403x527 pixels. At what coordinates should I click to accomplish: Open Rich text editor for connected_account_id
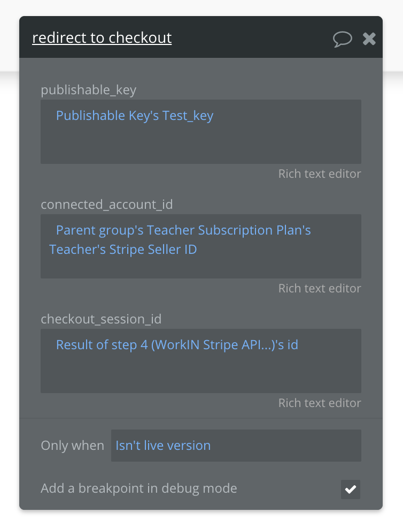[319, 289]
